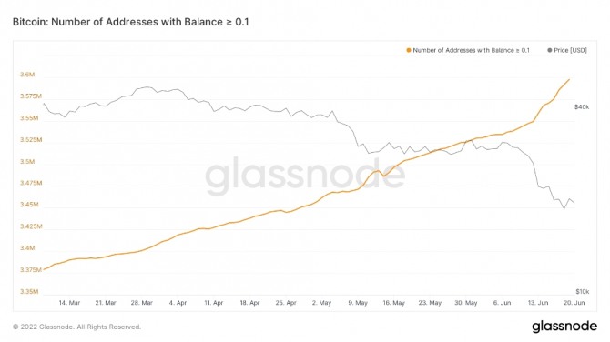Click the Price [USD] legend label
610x342 pixels.
[x=570, y=51]
